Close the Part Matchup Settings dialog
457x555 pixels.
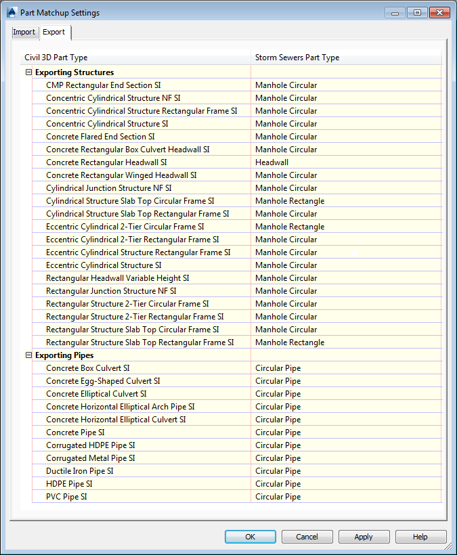(x=439, y=13)
